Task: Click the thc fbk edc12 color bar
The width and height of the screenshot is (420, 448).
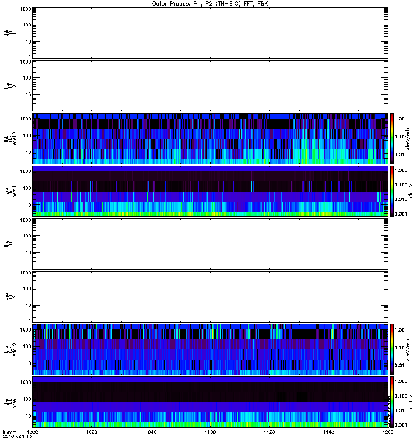Action: (391, 349)
